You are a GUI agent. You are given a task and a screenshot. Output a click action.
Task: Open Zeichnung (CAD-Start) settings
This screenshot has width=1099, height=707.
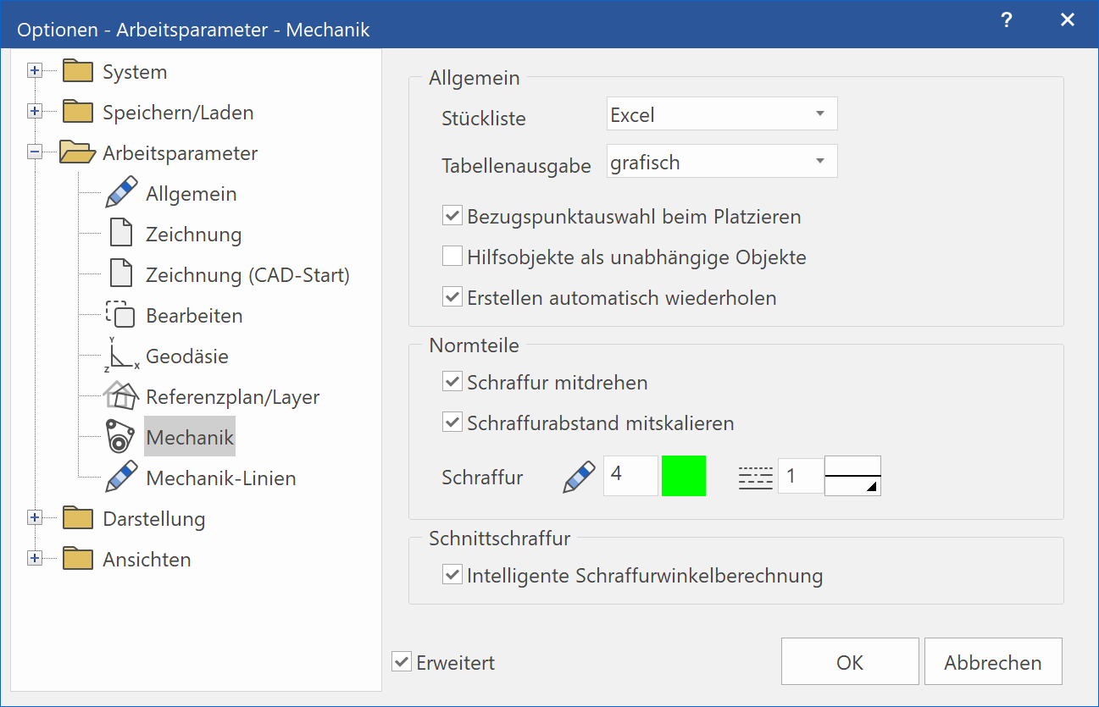(x=247, y=275)
